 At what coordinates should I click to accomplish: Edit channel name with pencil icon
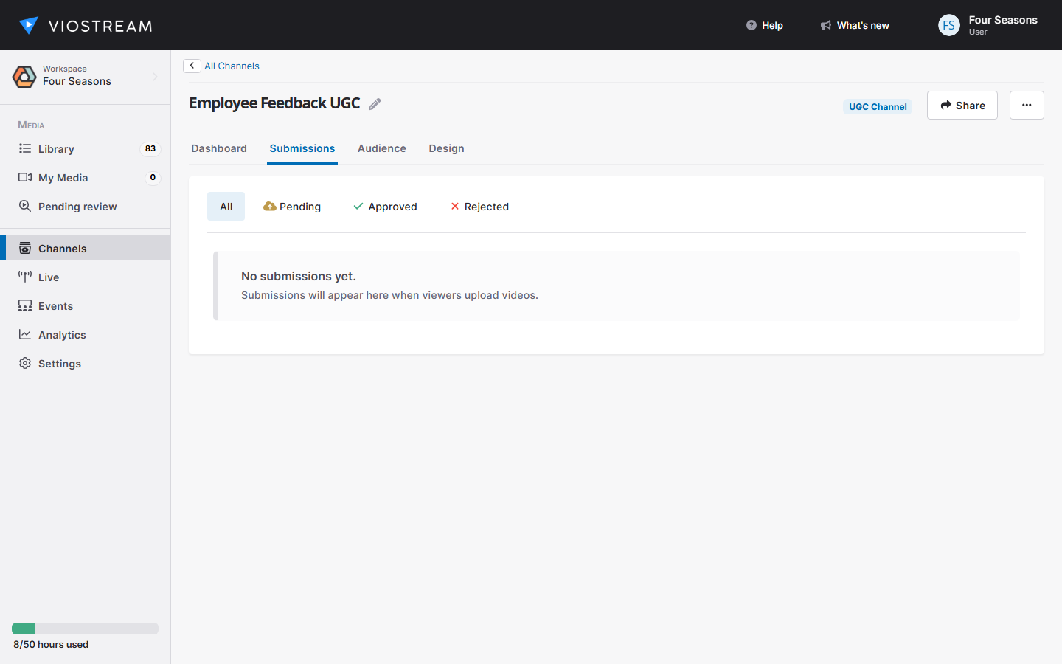[375, 104]
